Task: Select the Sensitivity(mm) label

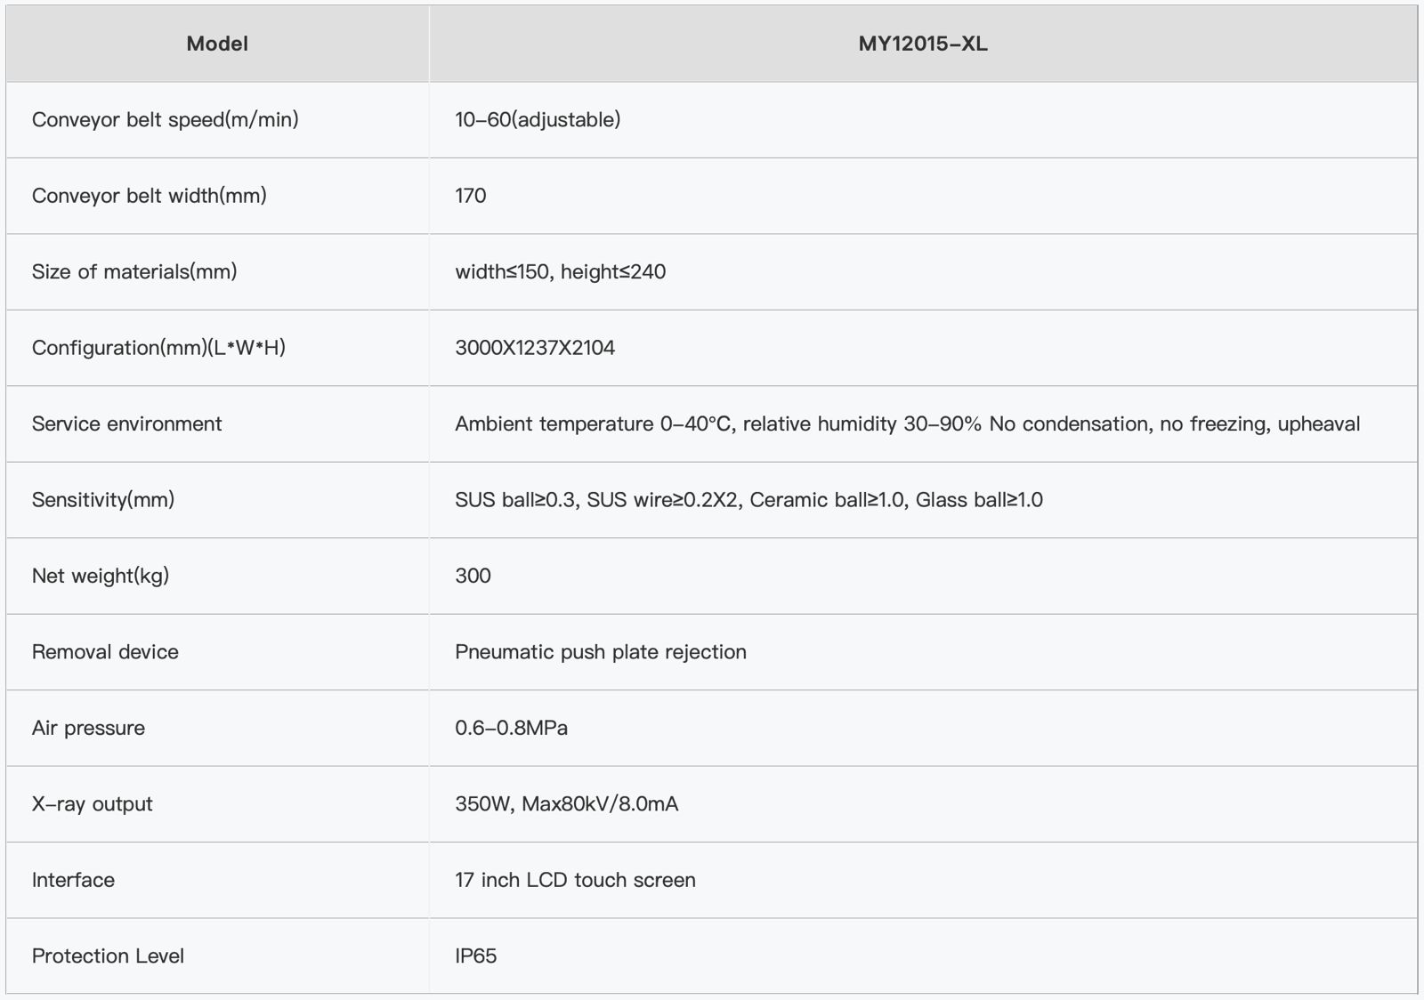Action: (x=103, y=500)
